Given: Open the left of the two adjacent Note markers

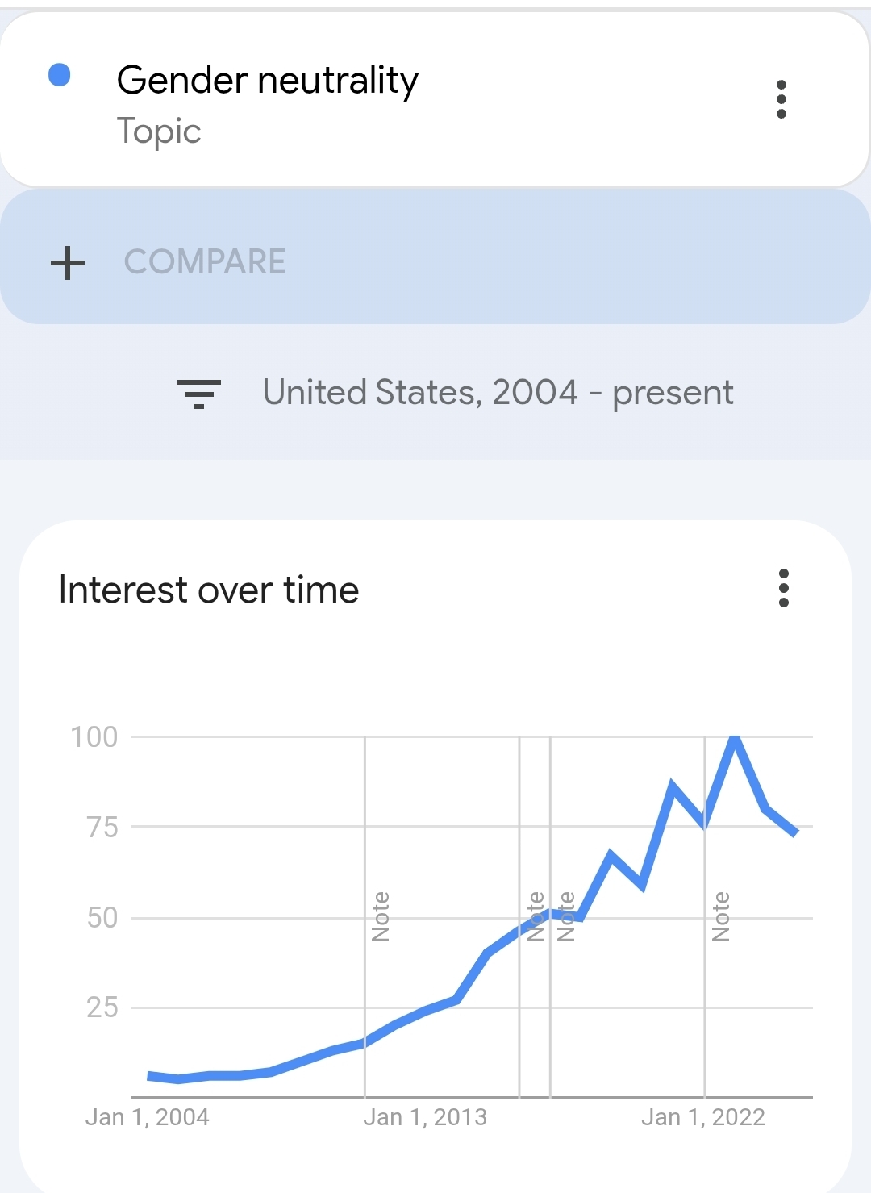Looking at the screenshot, I should (x=535, y=916).
